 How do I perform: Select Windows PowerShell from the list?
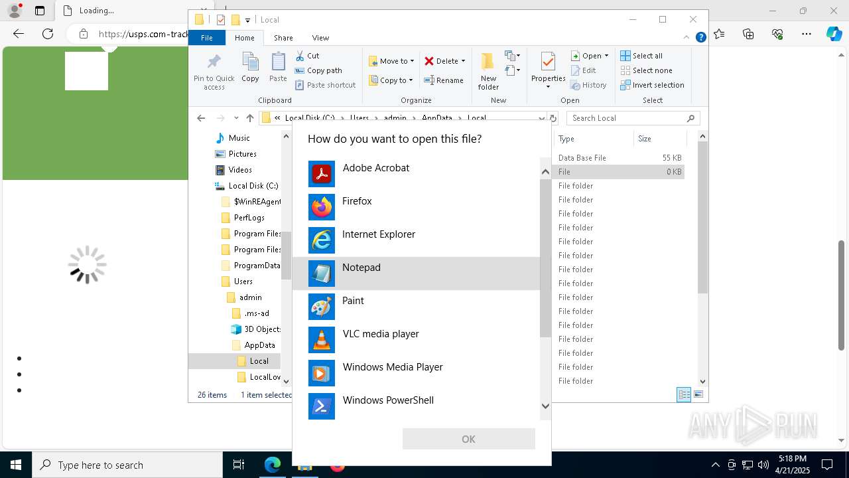click(x=416, y=406)
